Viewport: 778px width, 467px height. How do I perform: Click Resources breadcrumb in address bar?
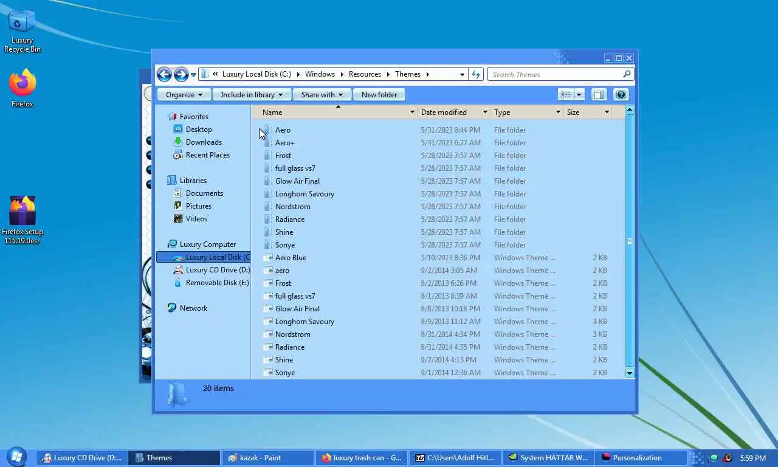(365, 74)
